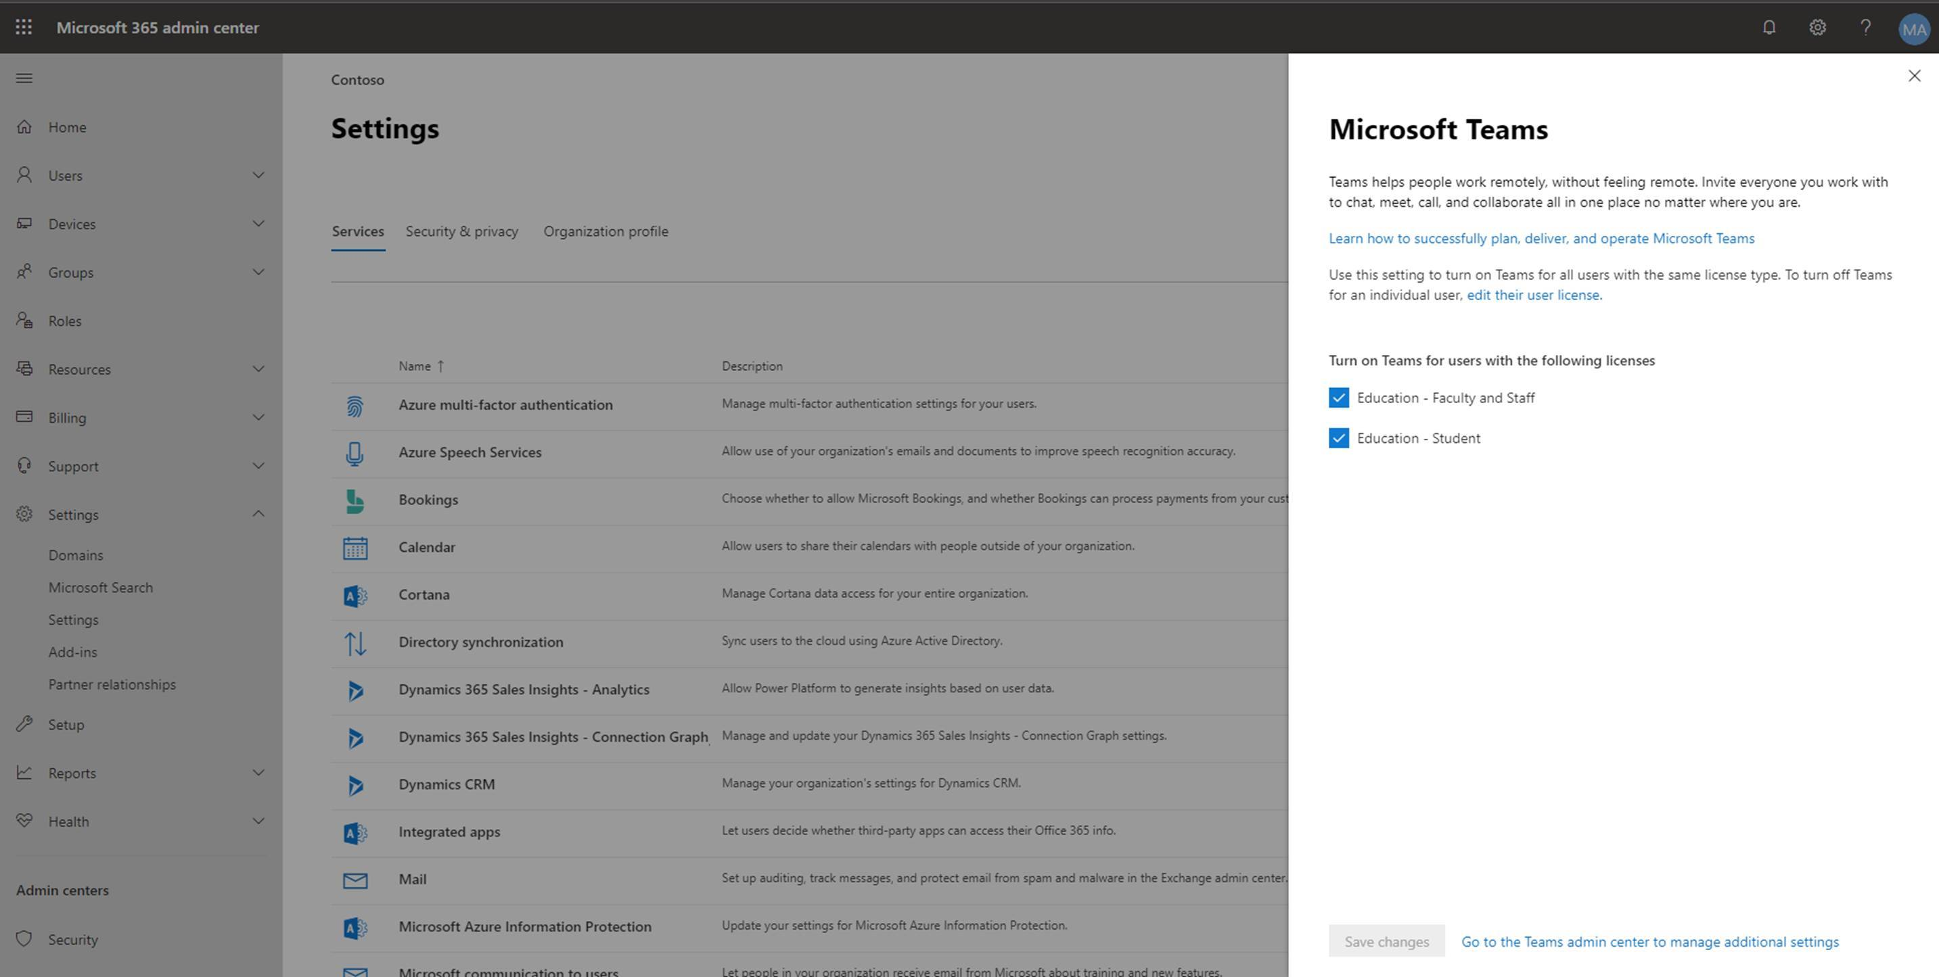
Task: Select the Services tab
Action: tap(357, 231)
